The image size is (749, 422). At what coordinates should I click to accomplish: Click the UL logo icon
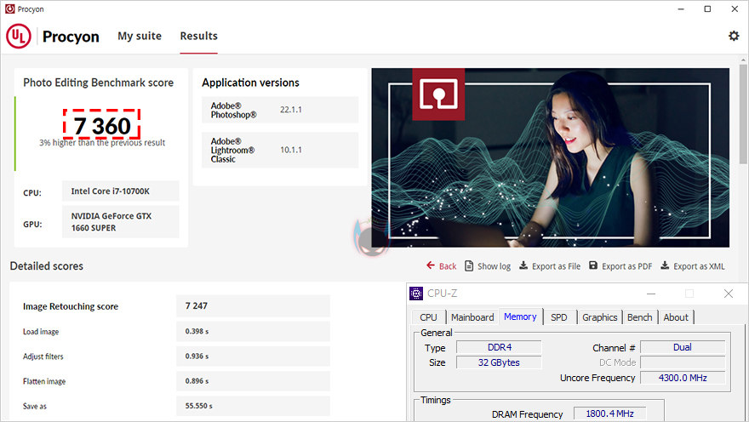[19, 37]
